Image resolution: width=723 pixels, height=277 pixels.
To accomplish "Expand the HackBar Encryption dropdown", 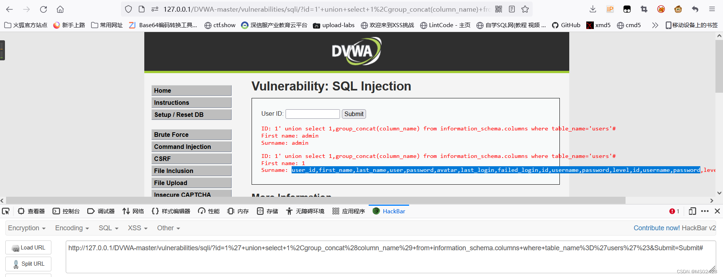I will (27, 228).
